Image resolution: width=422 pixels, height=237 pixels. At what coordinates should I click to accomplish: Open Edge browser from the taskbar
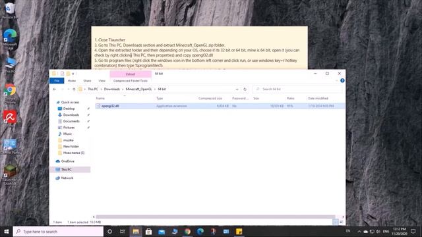[200, 231]
